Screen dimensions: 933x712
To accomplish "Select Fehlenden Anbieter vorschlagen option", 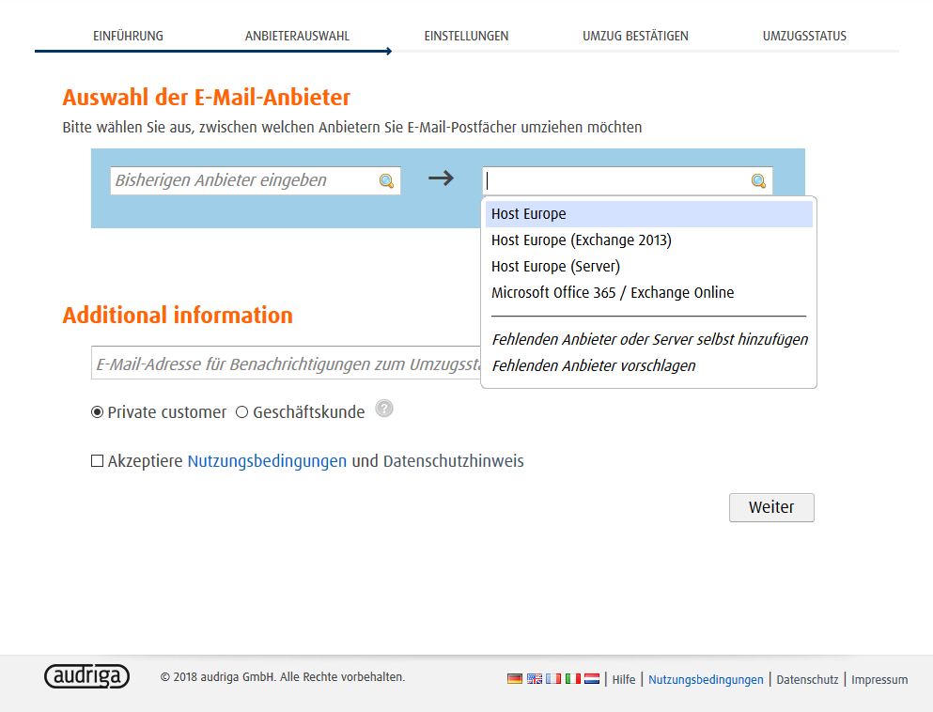I will (648, 365).
